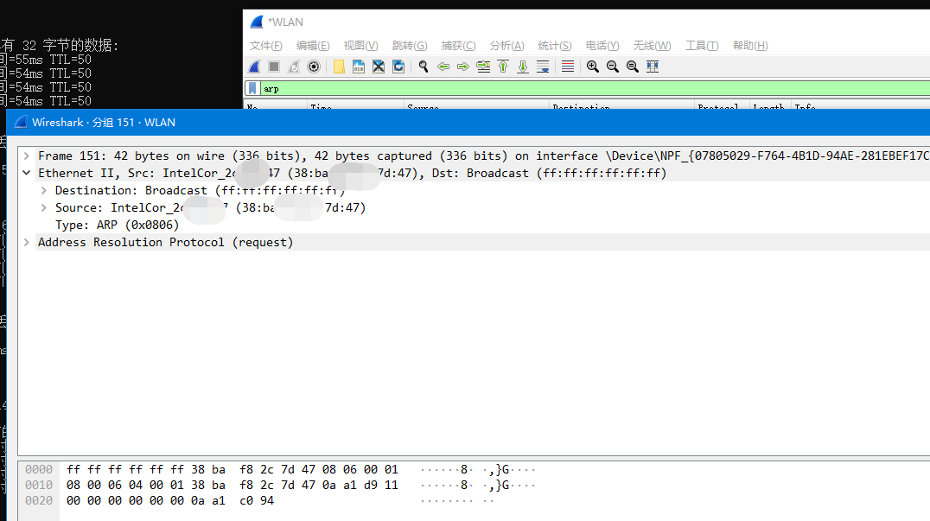Zoom in main window text

pos(593,67)
